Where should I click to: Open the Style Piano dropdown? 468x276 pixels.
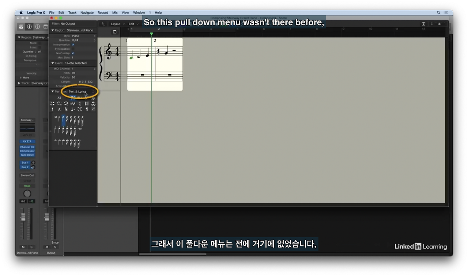[84, 36]
